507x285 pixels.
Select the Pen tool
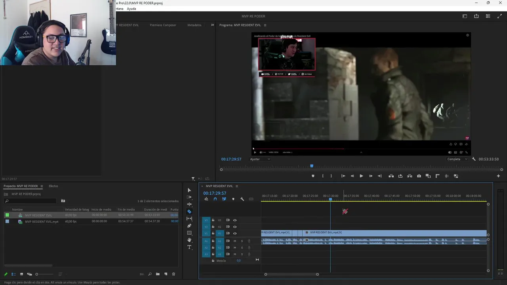(189, 226)
